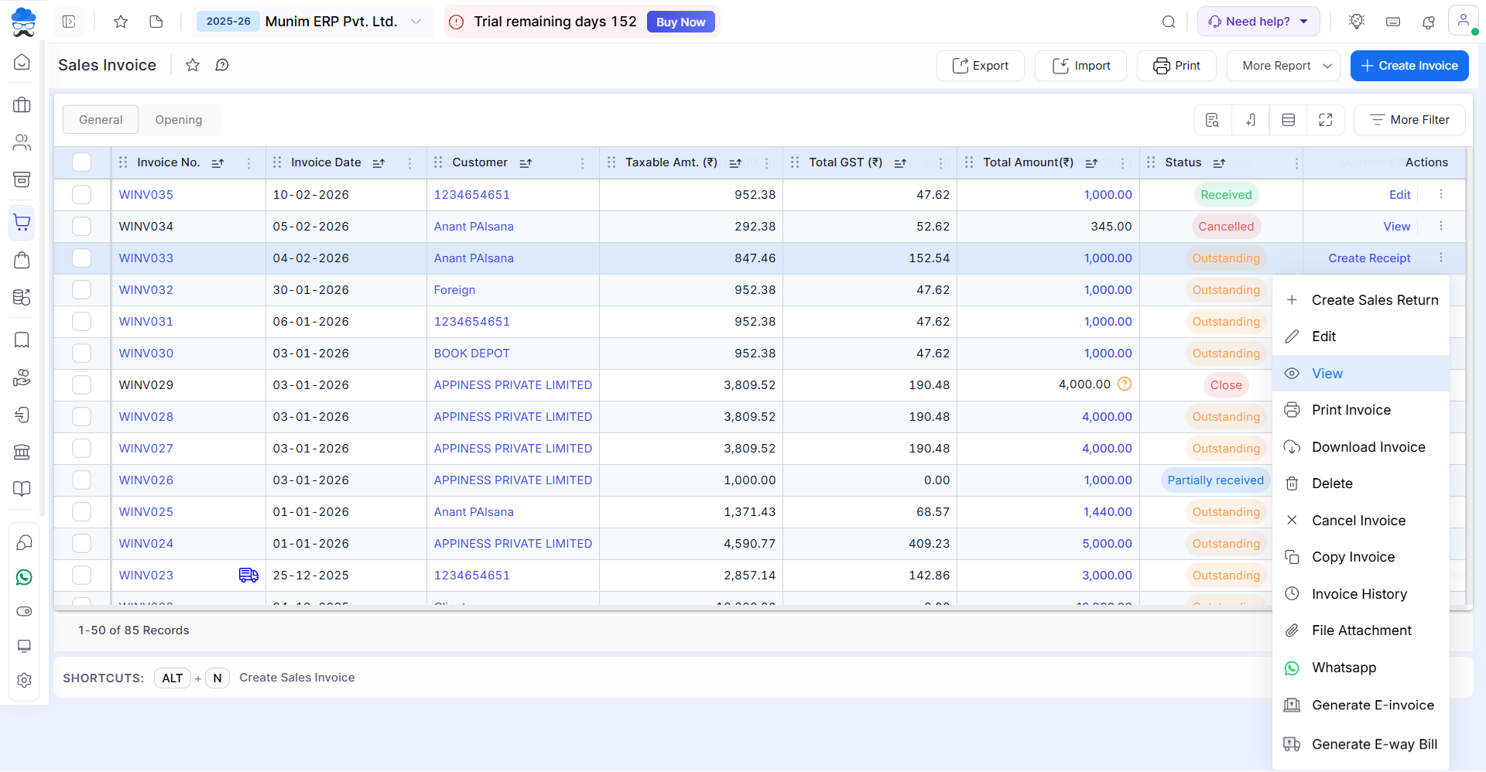This screenshot has height=772, width=1486.
Task: Tick the select-all checkbox in table header
Action: [x=81, y=162]
